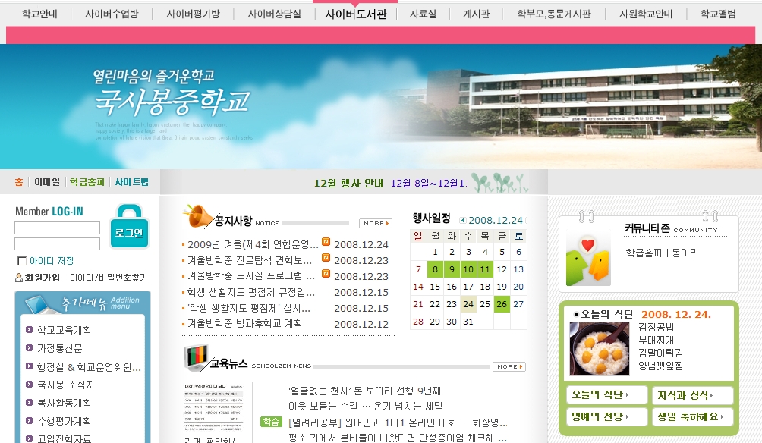The image size is (762, 443).
Task: Open the 오늘의 식단 arrow button
Action: tap(606, 395)
